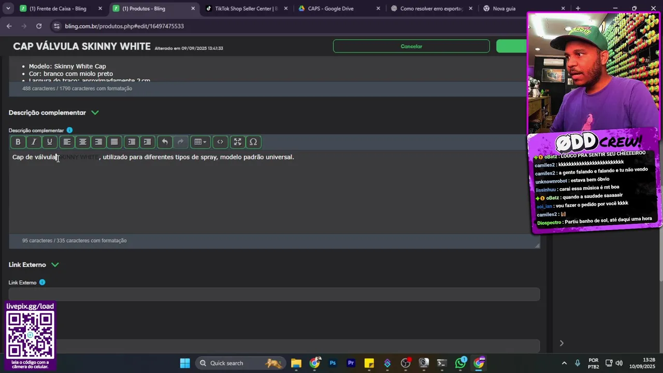Align text left in description editor

point(67,142)
